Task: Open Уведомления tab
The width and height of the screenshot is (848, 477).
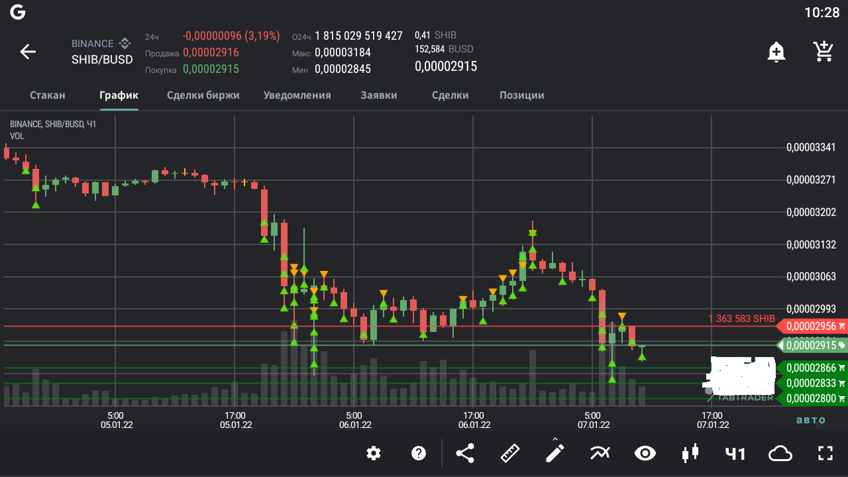Action: coord(297,95)
